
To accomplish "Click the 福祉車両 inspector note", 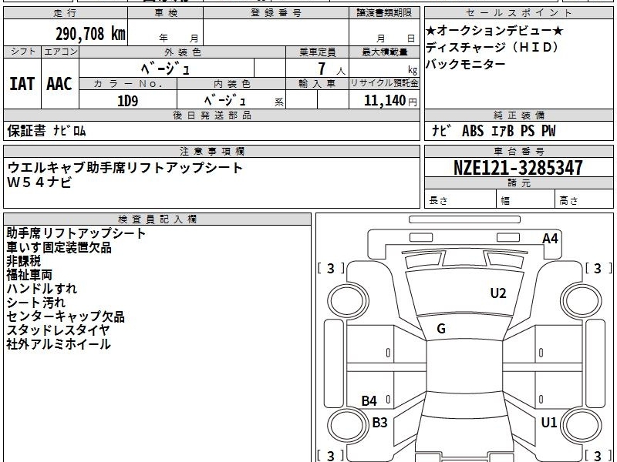I will point(29,275).
